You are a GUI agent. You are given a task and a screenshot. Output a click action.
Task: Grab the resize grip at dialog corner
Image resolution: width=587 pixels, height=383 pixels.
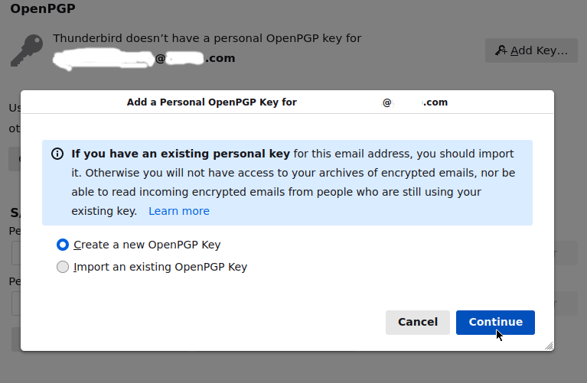tap(548, 346)
